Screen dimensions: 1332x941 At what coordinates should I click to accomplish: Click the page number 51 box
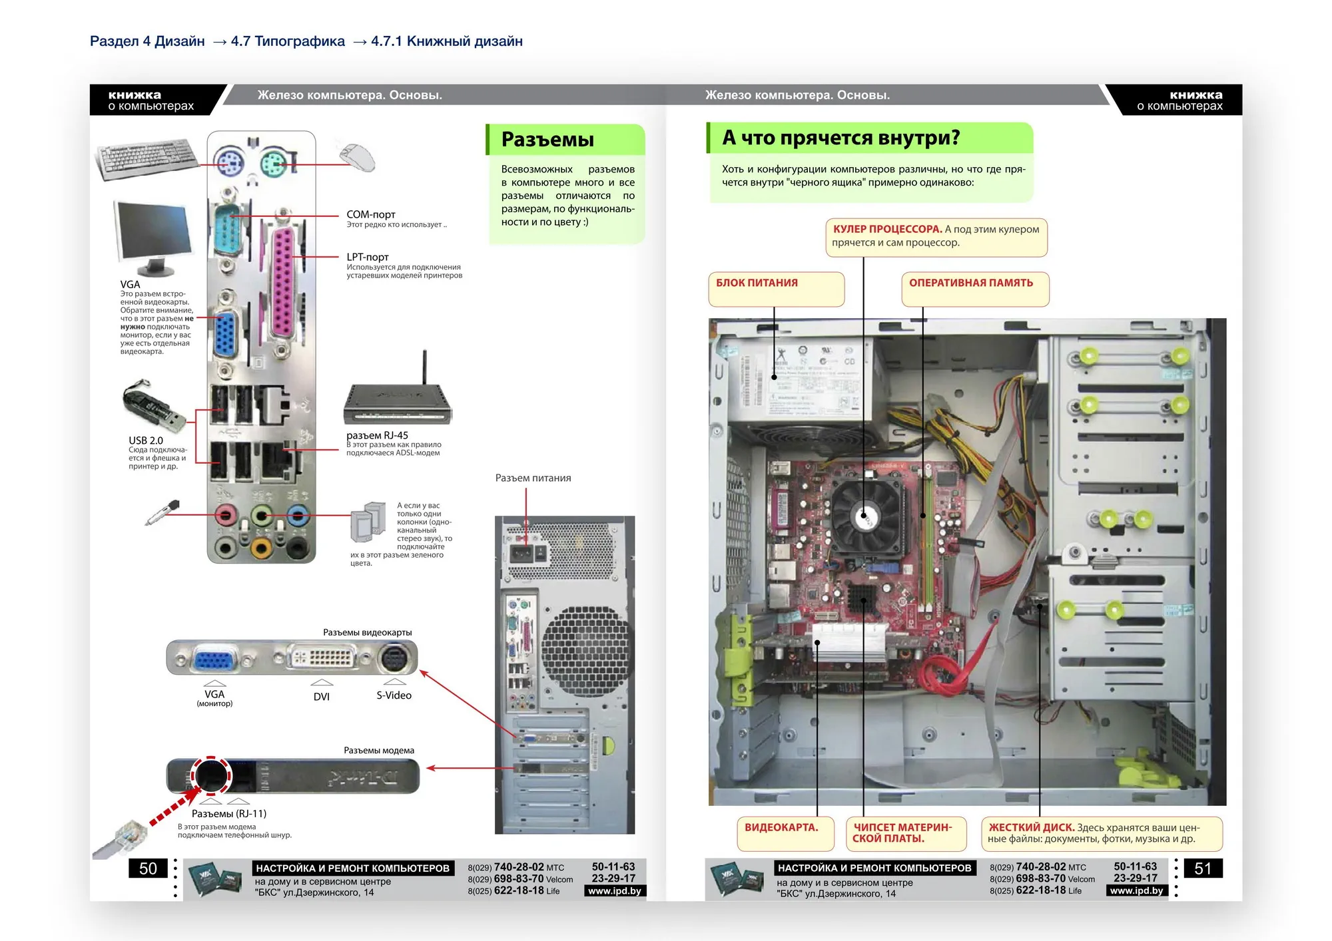1202,868
